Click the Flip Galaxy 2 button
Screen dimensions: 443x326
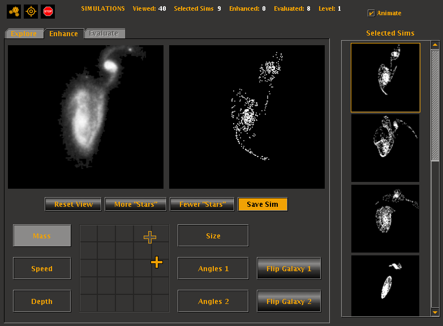tap(289, 302)
